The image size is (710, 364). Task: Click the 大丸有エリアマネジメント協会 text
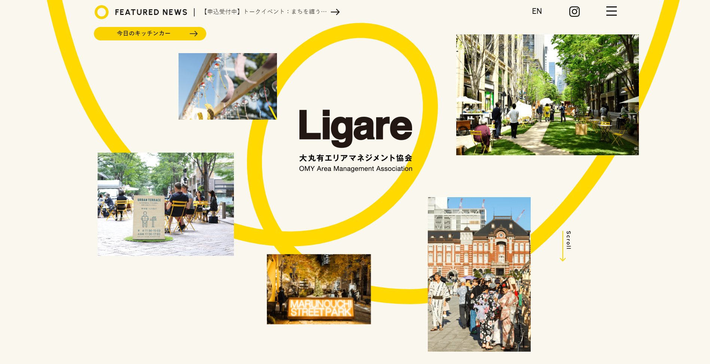coord(356,158)
